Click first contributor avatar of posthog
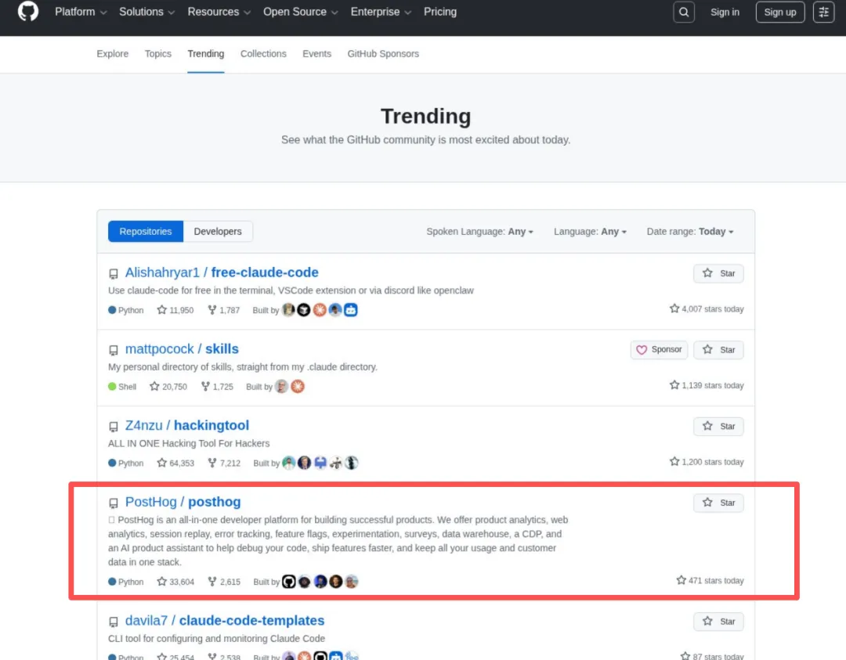 coord(288,581)
